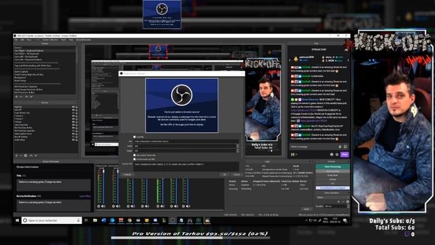The height and width of the screenshot is (245, 435).
Task: Click the Studio Mode button
Action: click(x=332, y=176)
